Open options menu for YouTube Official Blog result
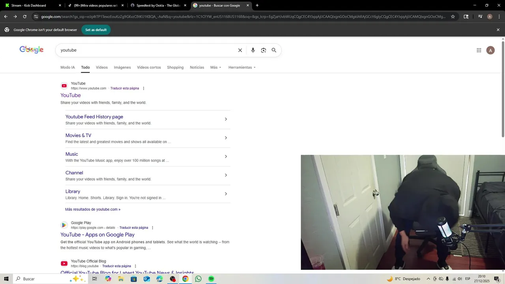 [135, 266]
